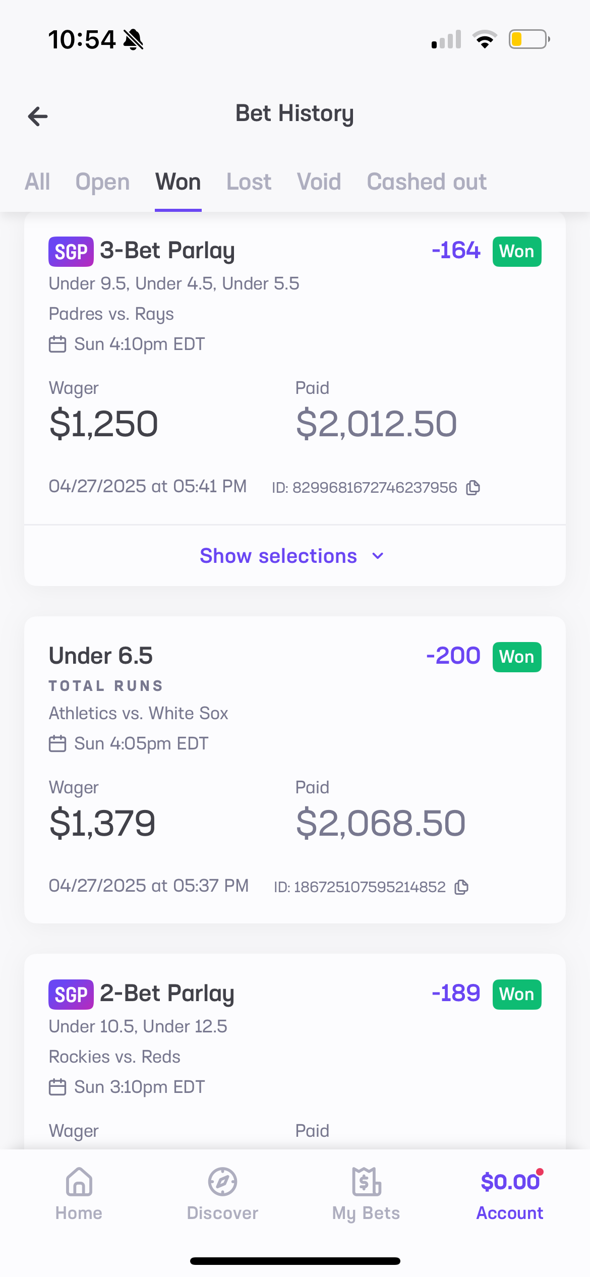The image size is (590, 1277).
Task: Select the Lost tab
Action: coord(249,182)
